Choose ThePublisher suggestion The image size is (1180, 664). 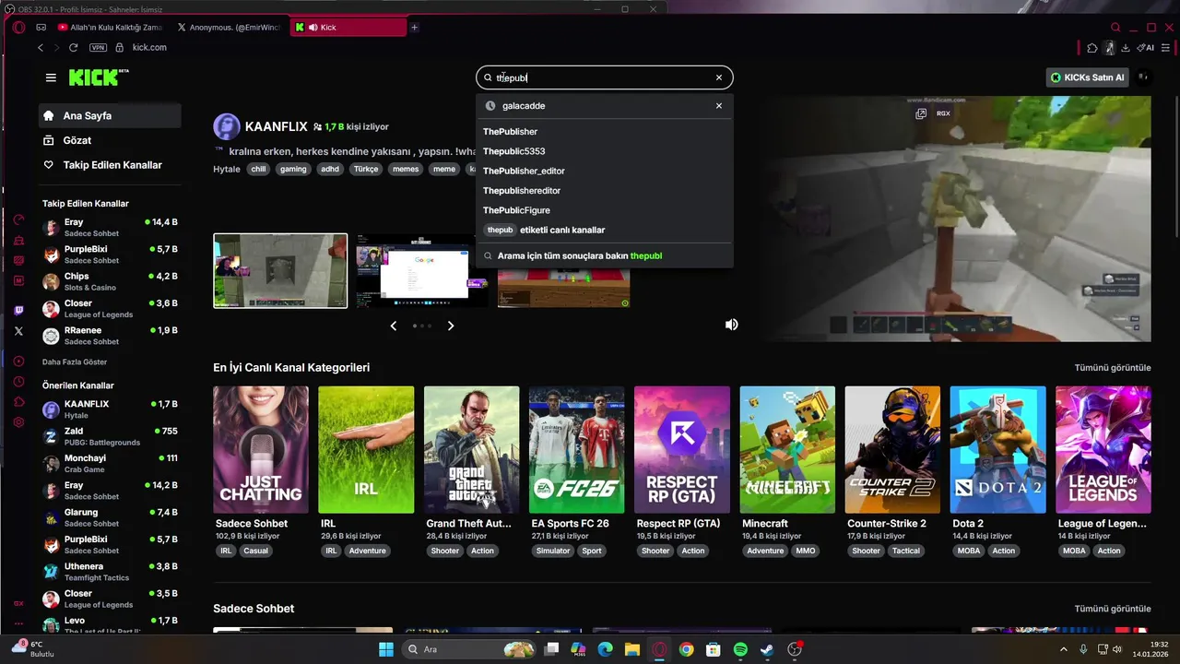coord(510,132)
